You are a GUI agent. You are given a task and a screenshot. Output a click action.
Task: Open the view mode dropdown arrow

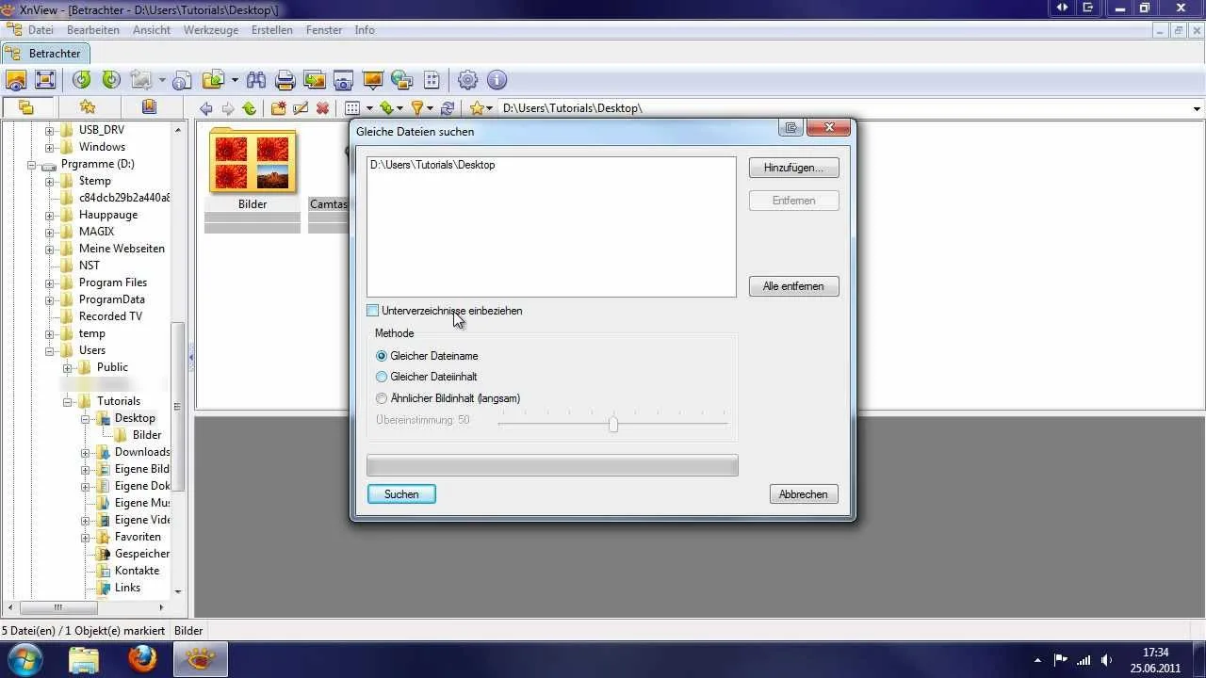[368, 108]
